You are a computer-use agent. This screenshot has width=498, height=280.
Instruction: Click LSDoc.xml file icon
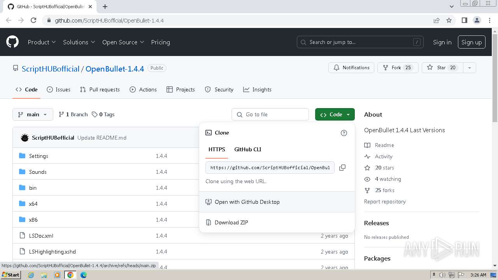coord(22,236)
